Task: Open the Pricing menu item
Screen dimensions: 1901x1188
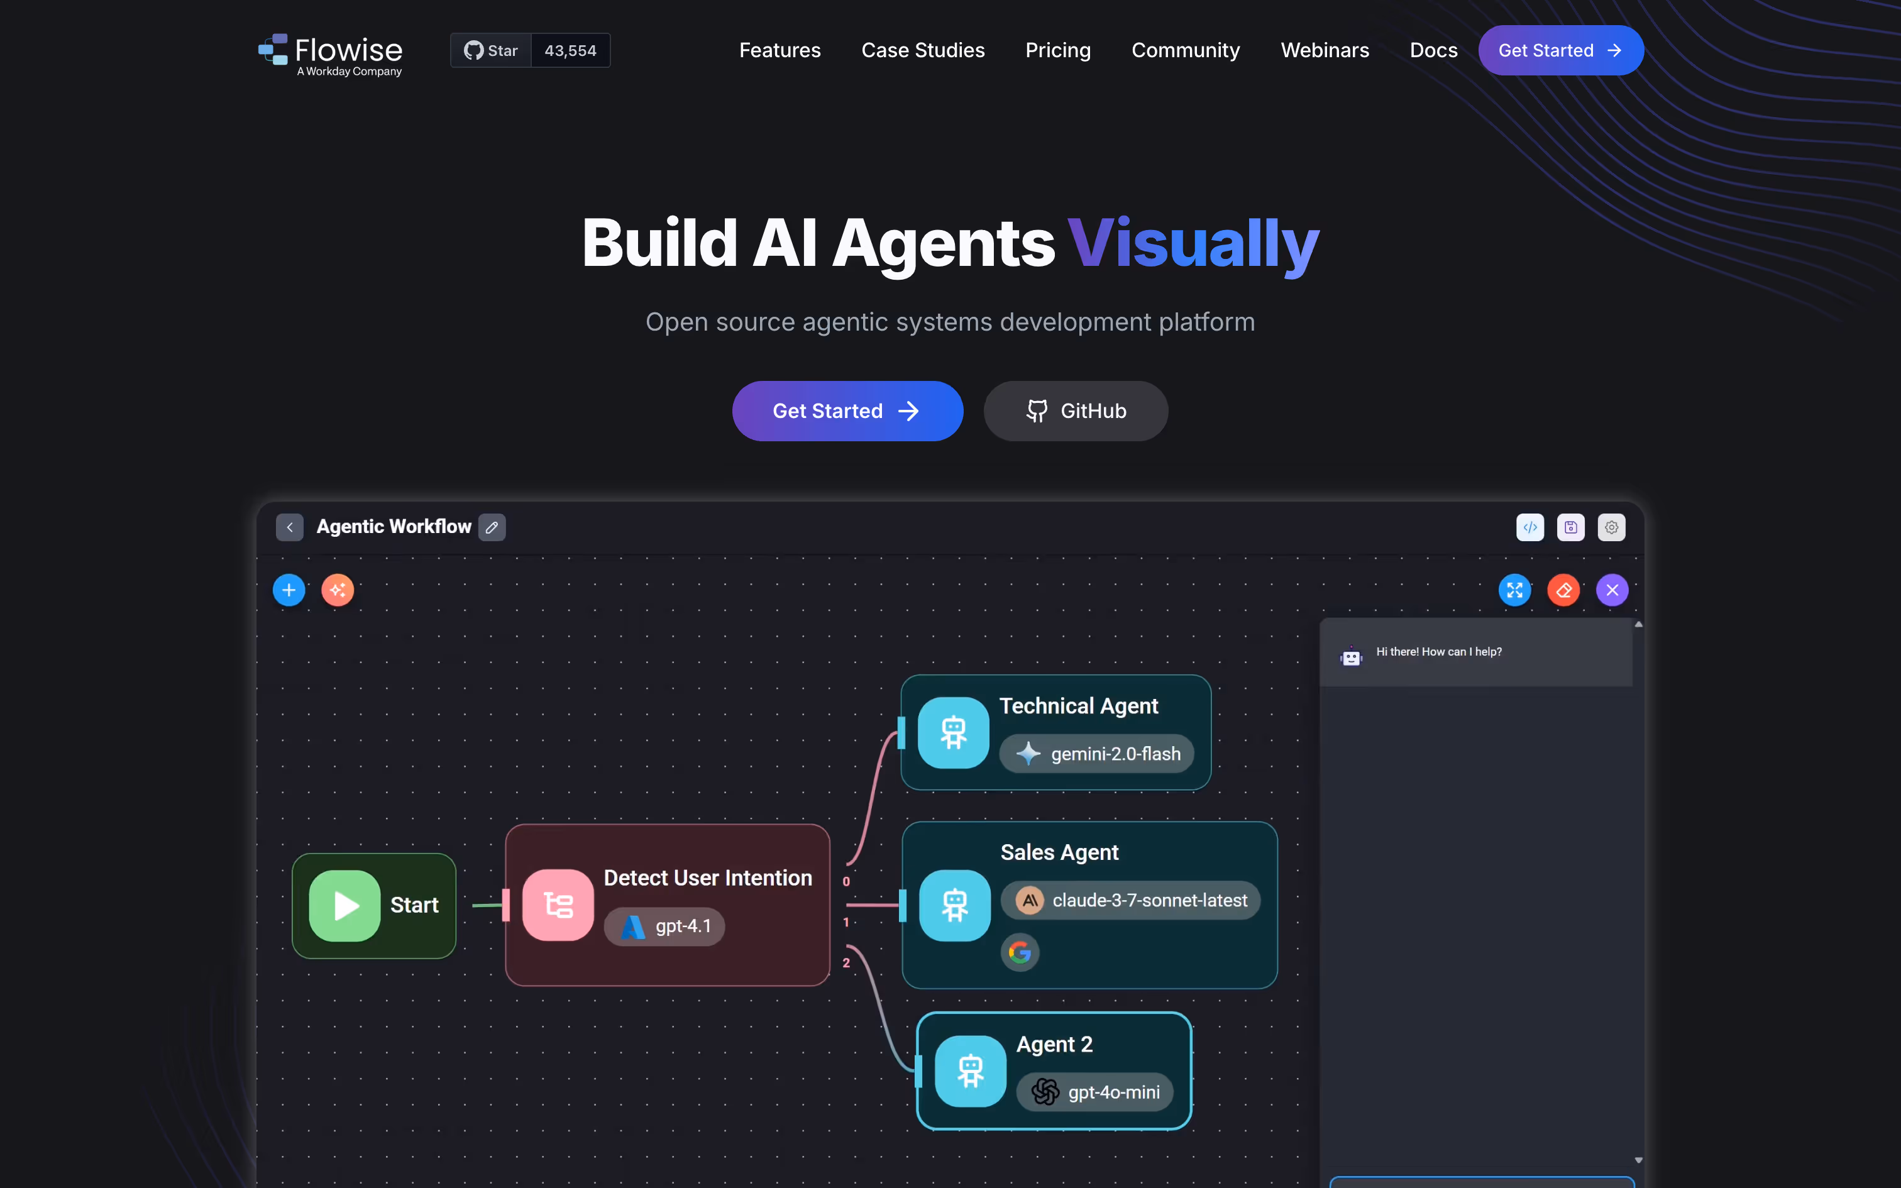Action: coord(1057,50)
